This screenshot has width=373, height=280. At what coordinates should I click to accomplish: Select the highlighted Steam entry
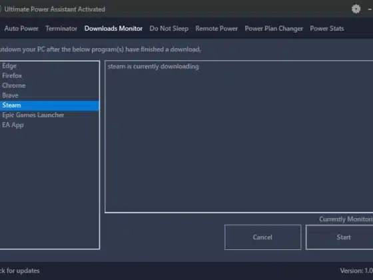click(x=50, y=105)
